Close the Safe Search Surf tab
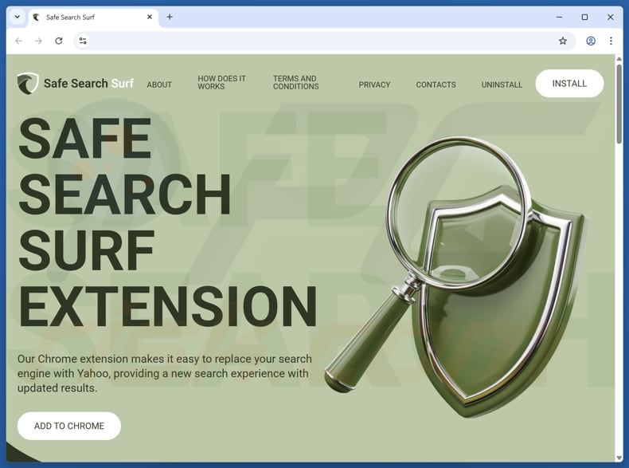Viewport: 629px width, 468px height. coord(149,17)
